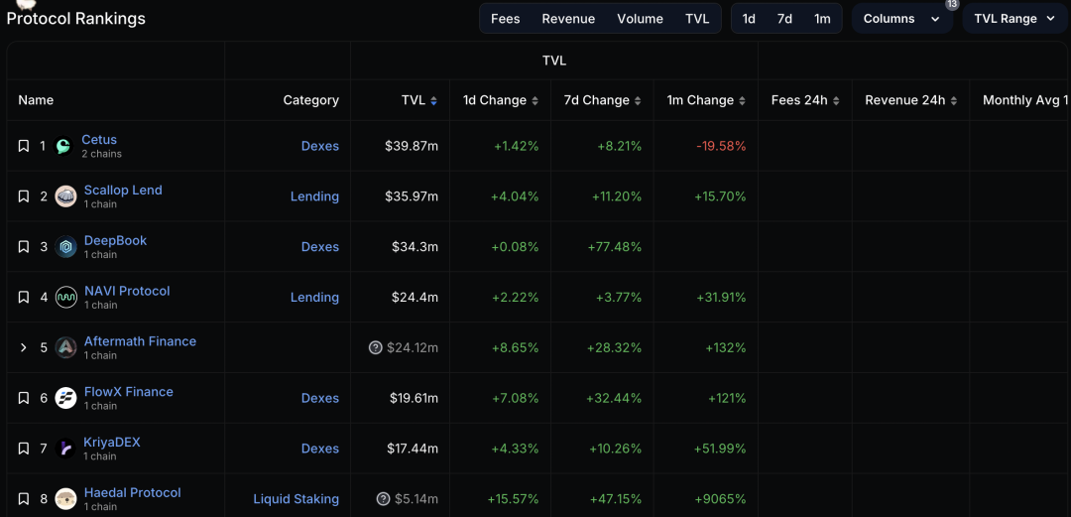The image size is (1071, 517).
Task: Sort by Revenue 24h column
Action: tap(954, 100)
